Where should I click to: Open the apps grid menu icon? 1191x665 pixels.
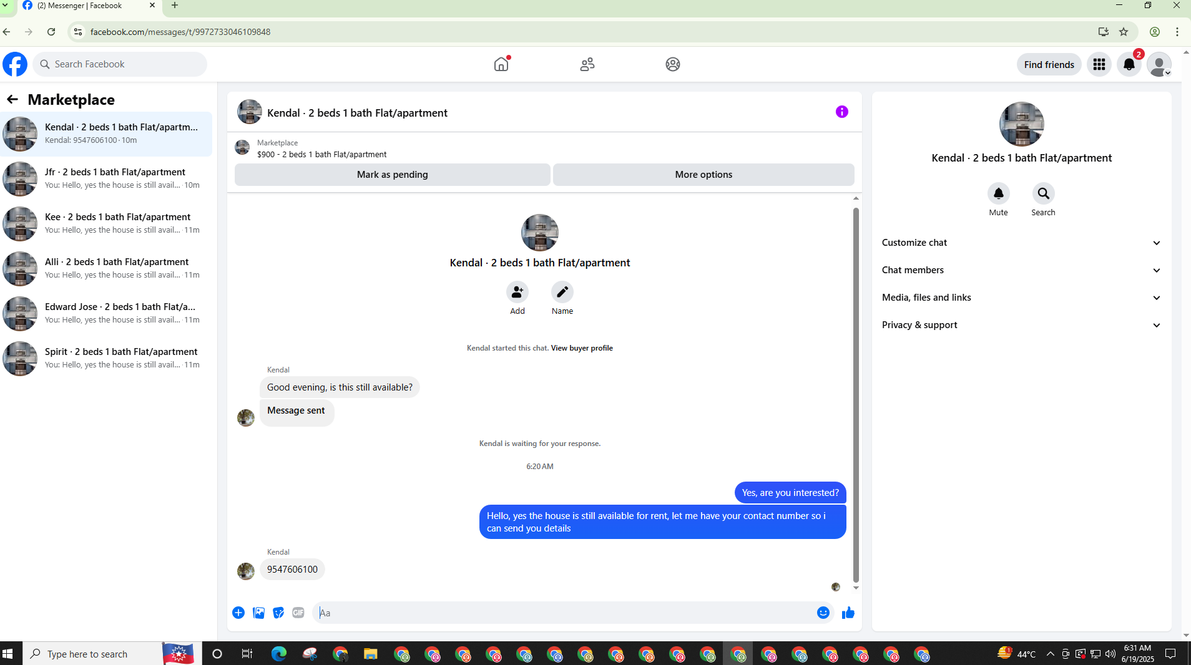click(1099, 64)
